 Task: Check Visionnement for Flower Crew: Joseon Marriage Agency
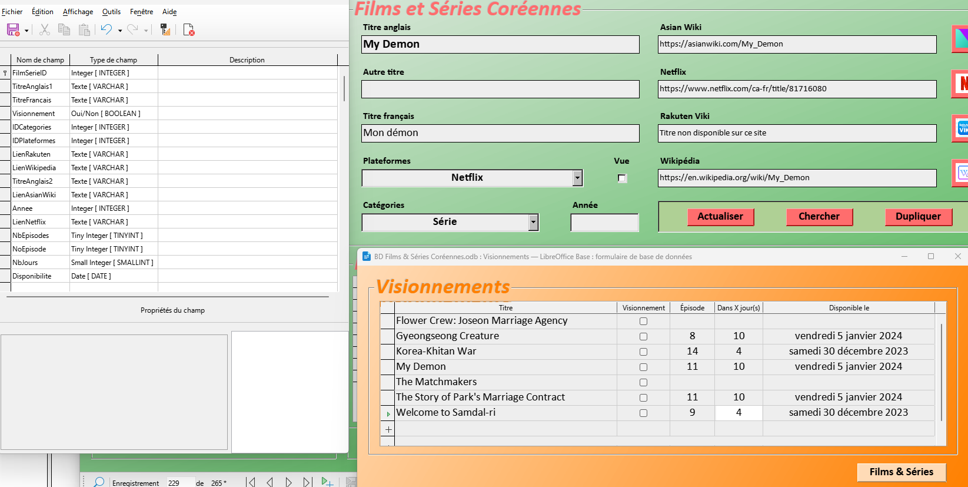(643, 322)
